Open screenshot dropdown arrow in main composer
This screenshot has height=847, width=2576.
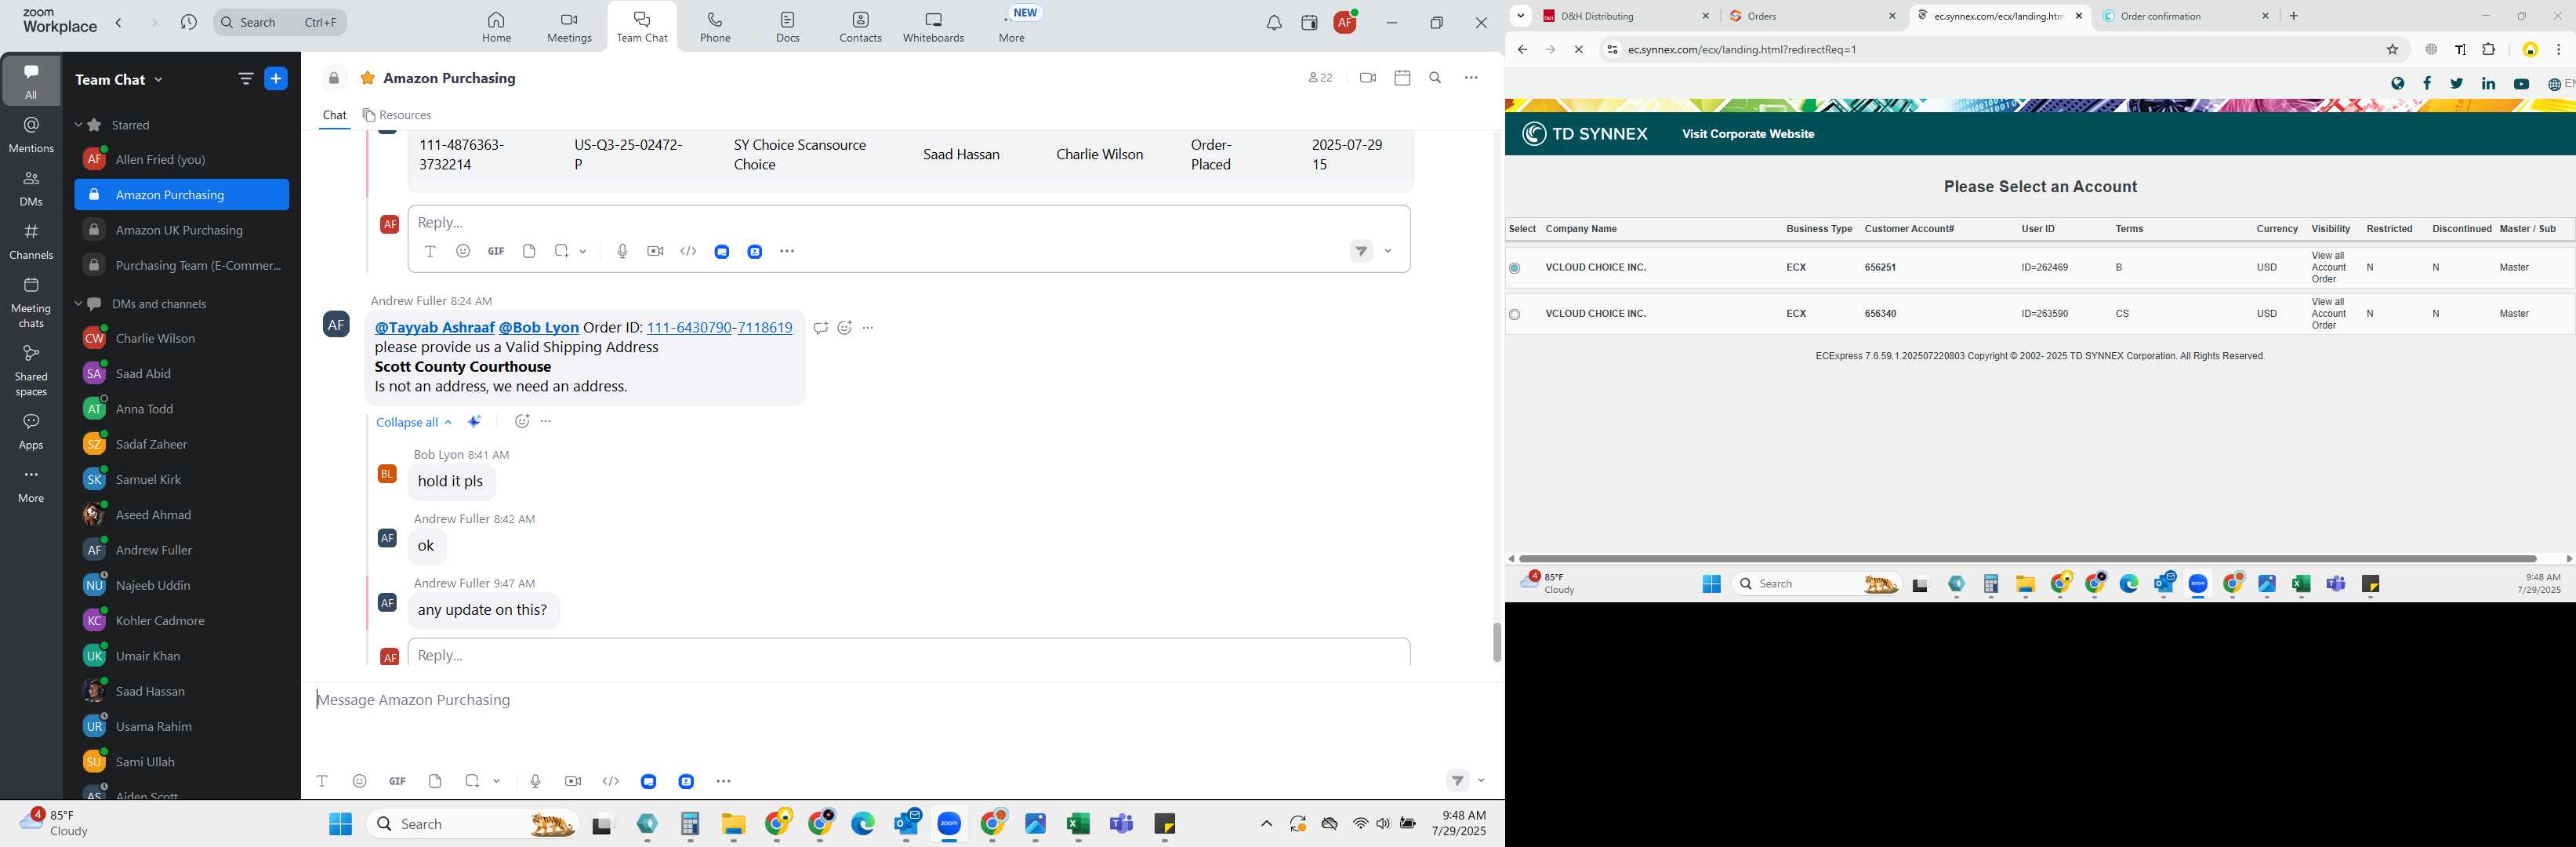pos(497,781)
